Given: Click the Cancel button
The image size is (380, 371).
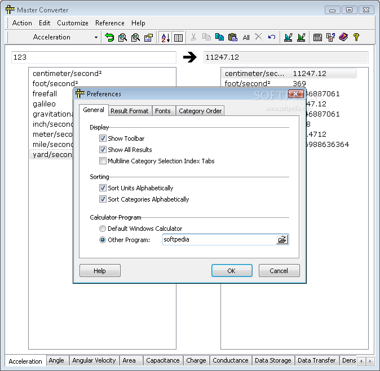Looking at the screenshot, I should tap(279, 271).
